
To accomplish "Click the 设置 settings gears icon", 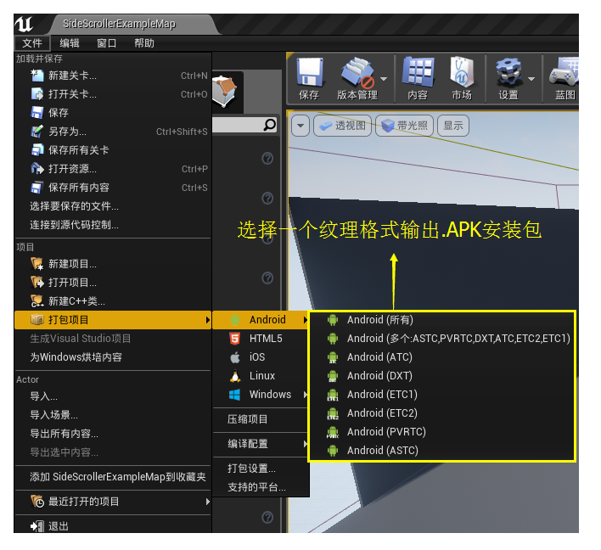I will pos(509,72).
